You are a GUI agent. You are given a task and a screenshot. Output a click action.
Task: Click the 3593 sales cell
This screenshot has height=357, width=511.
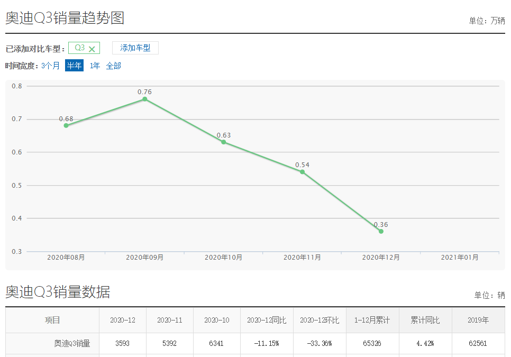click(x=123, y=343)
